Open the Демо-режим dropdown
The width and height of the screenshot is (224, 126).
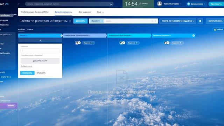[x=196, y=4]
